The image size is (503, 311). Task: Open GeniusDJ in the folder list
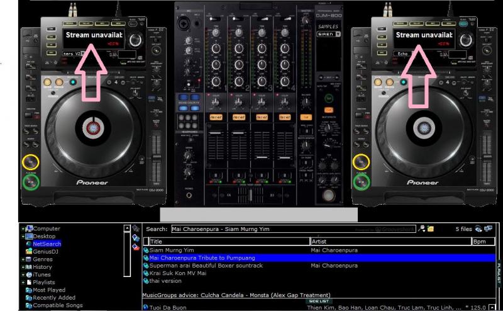pyautogui.click(x=45, y=251)
